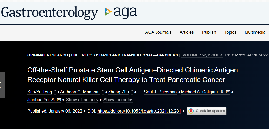Image resolution: width=269 pixels, height=131 pixels.
Task: Open the DOI link for the article
Action: point(139,111)
